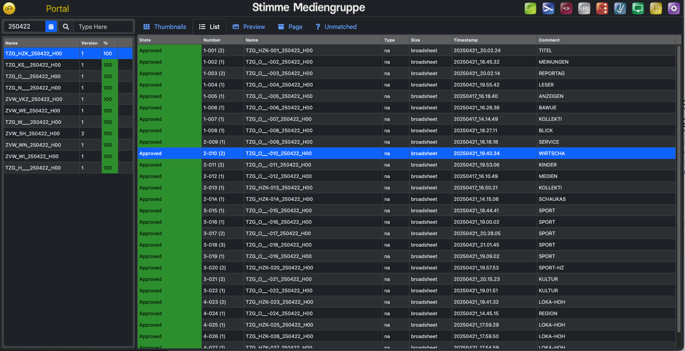Sort the page list by Timestamp column
The width and height of the screenshot is (685, 351).
click(466, 40)
